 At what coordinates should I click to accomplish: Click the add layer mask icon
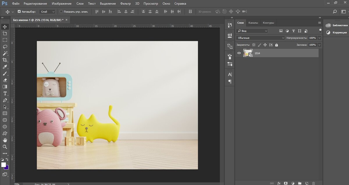point(286,183)
